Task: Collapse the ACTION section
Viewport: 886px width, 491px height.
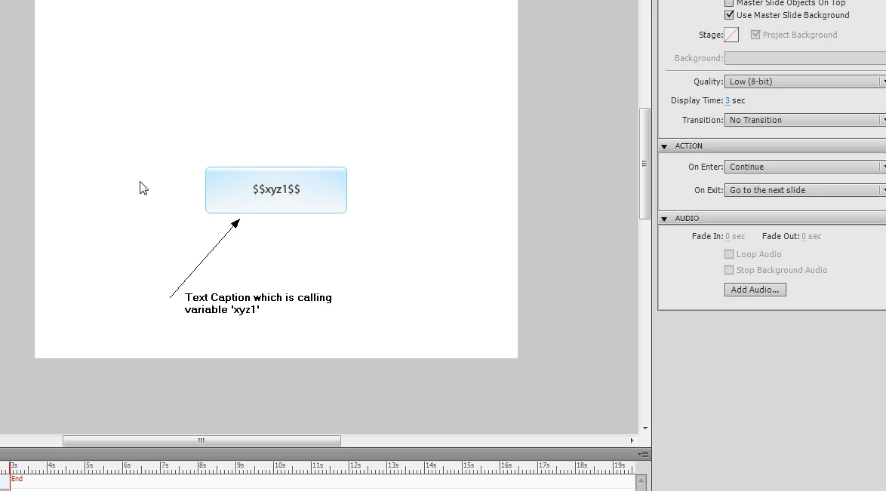Action: pyautogui.click(x=664, y=146)
